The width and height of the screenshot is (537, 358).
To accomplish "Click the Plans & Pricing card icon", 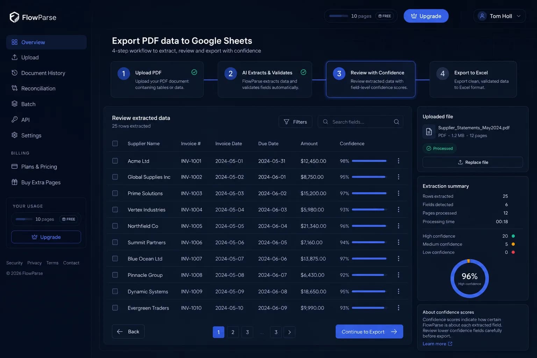I will click(x=14, y=166).
